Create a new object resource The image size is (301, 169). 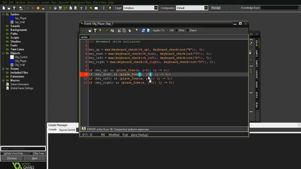click(x=91, y=8)
